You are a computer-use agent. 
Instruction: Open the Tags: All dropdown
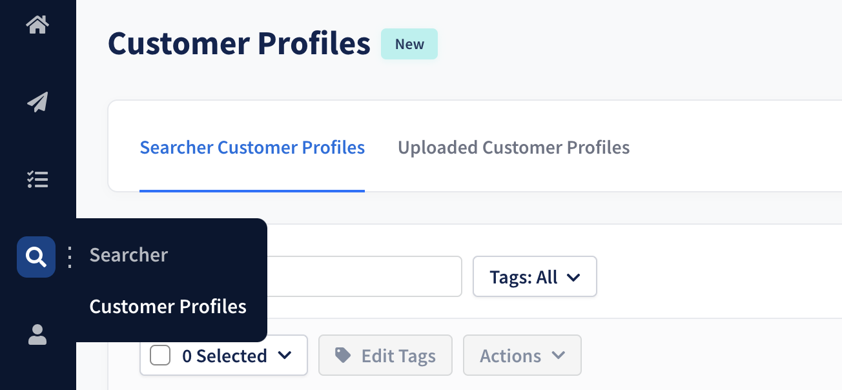click(535, 277)
